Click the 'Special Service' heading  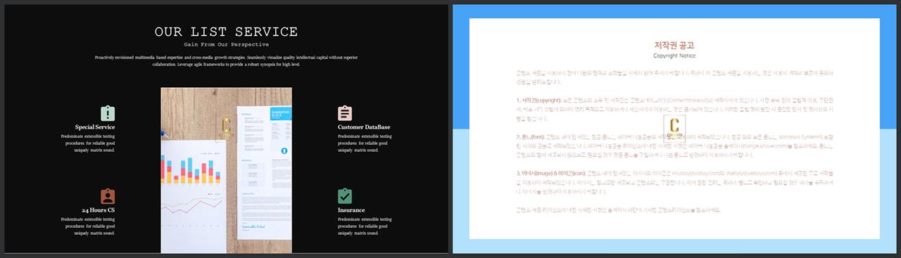pos(95,127)
